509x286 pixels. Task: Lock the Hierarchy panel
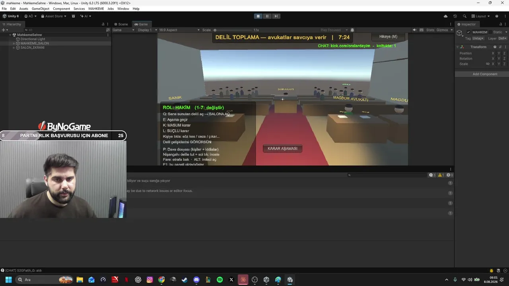coord(103,24)
